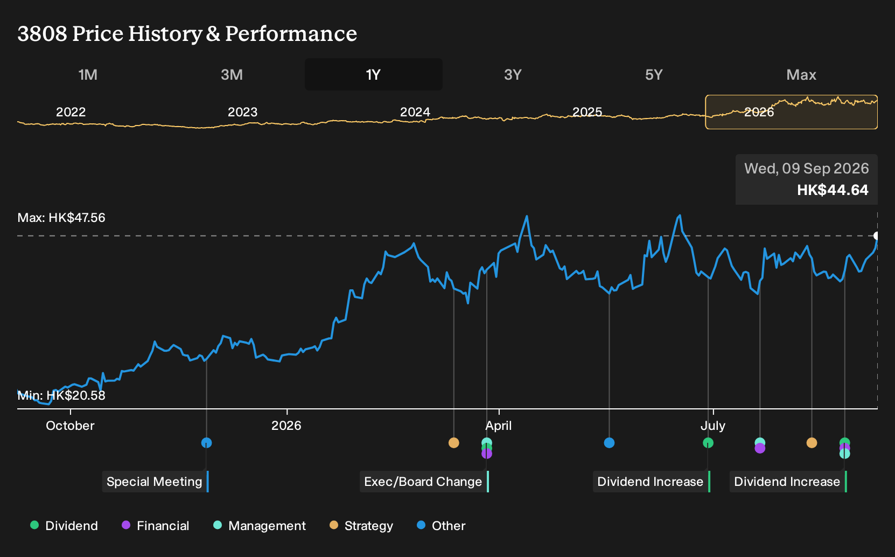Switch to the 1M time range

click(x=88, y=74)
